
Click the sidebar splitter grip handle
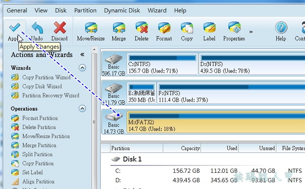94,122
